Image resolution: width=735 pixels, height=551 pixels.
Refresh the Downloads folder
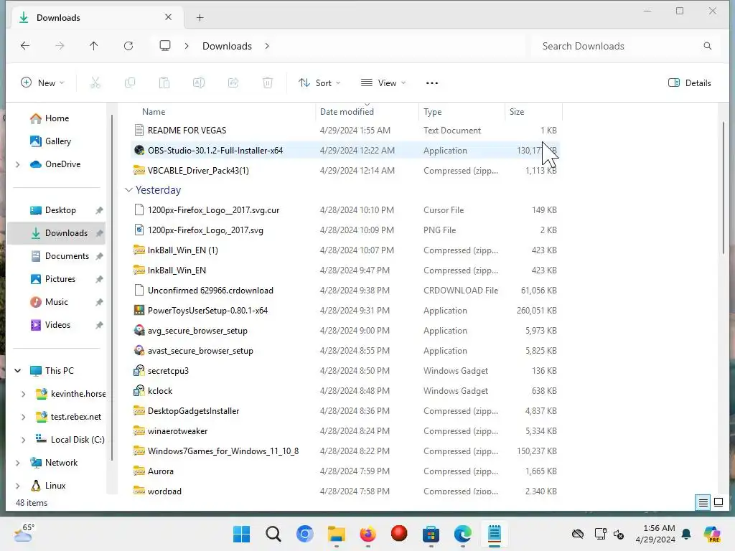128,46
